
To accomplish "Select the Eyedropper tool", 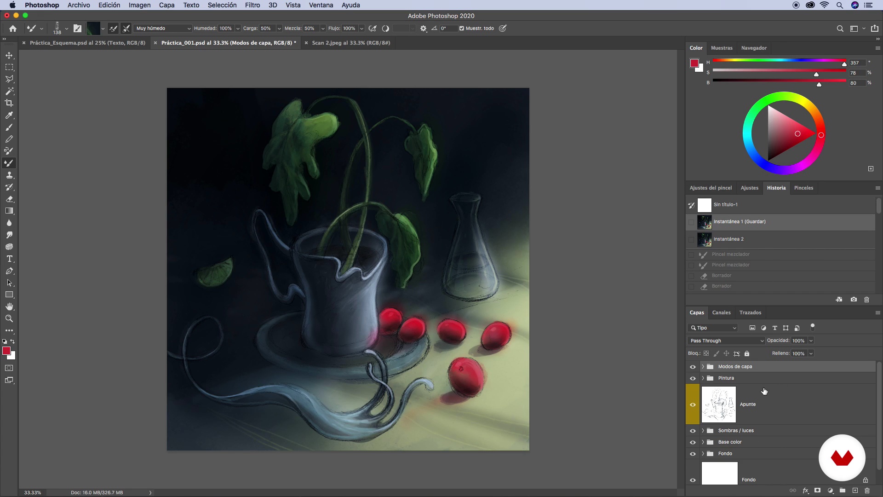I will point(9,115).
